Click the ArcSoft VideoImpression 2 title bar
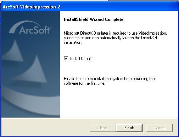Viewport: 179px width, 137px height. coord(89,7)
